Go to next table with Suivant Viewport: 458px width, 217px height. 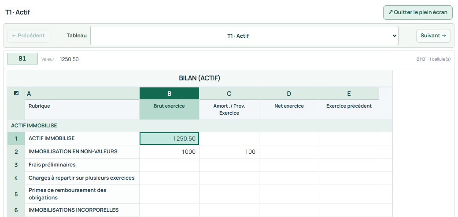point(433,36)
